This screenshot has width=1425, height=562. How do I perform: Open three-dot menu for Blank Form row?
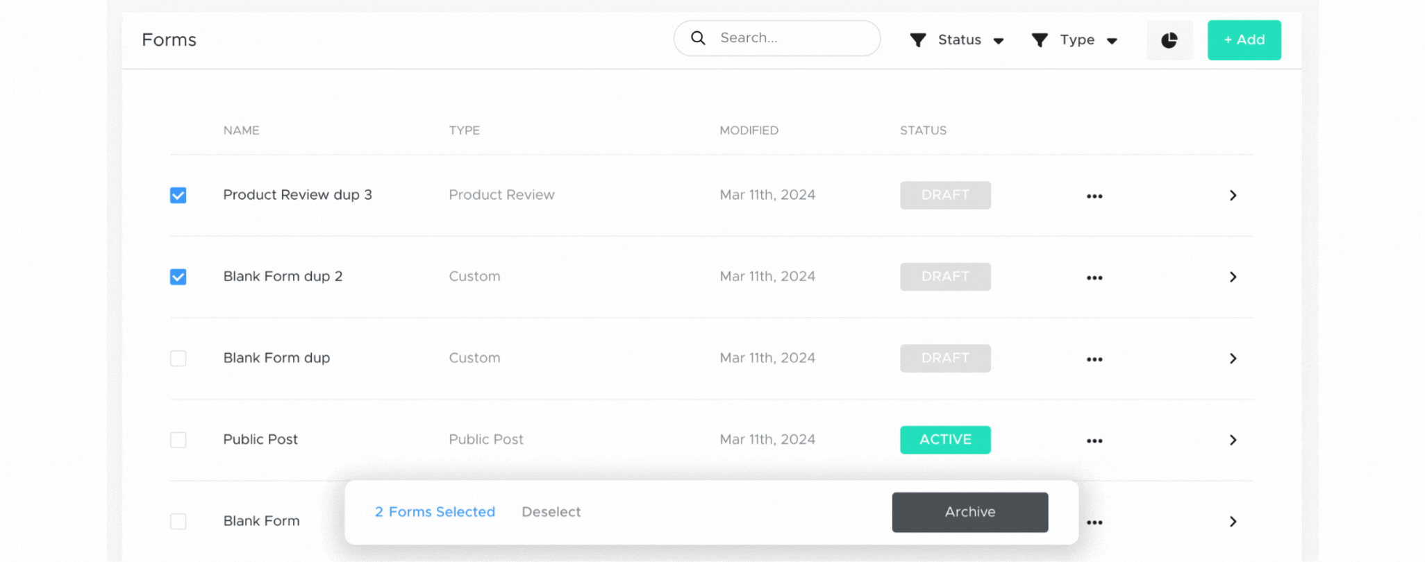pos(1094,522)
